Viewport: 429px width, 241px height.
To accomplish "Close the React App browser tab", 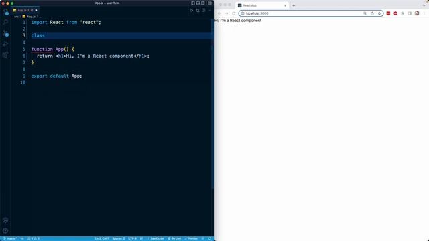I will click(285, 5).
